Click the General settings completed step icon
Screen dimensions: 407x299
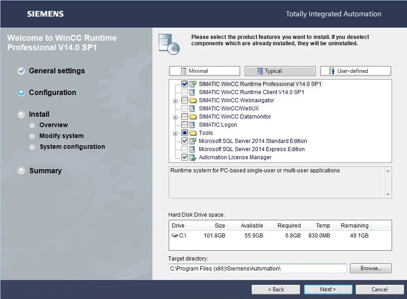pyautogui.click(x=21, y=71)
